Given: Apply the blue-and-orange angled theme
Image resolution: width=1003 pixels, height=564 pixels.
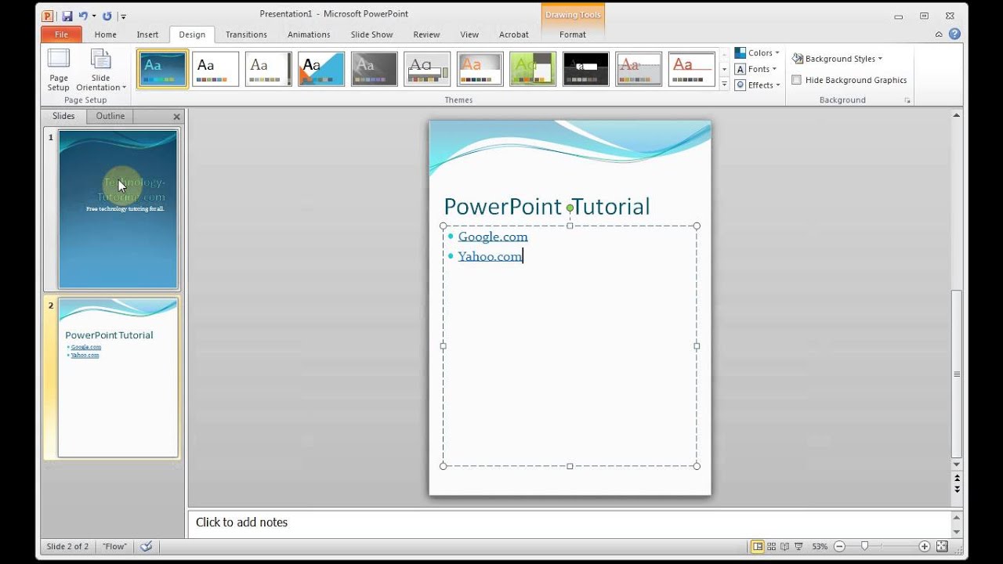Looking at the screenshot, I should (321, 69).
